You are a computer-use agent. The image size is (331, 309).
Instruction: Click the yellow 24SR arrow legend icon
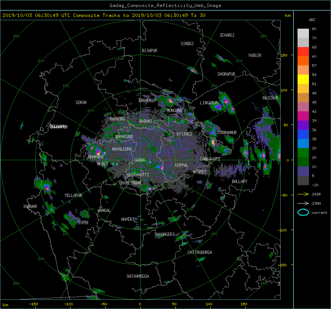pyautogui.click(x=303, y=194)
